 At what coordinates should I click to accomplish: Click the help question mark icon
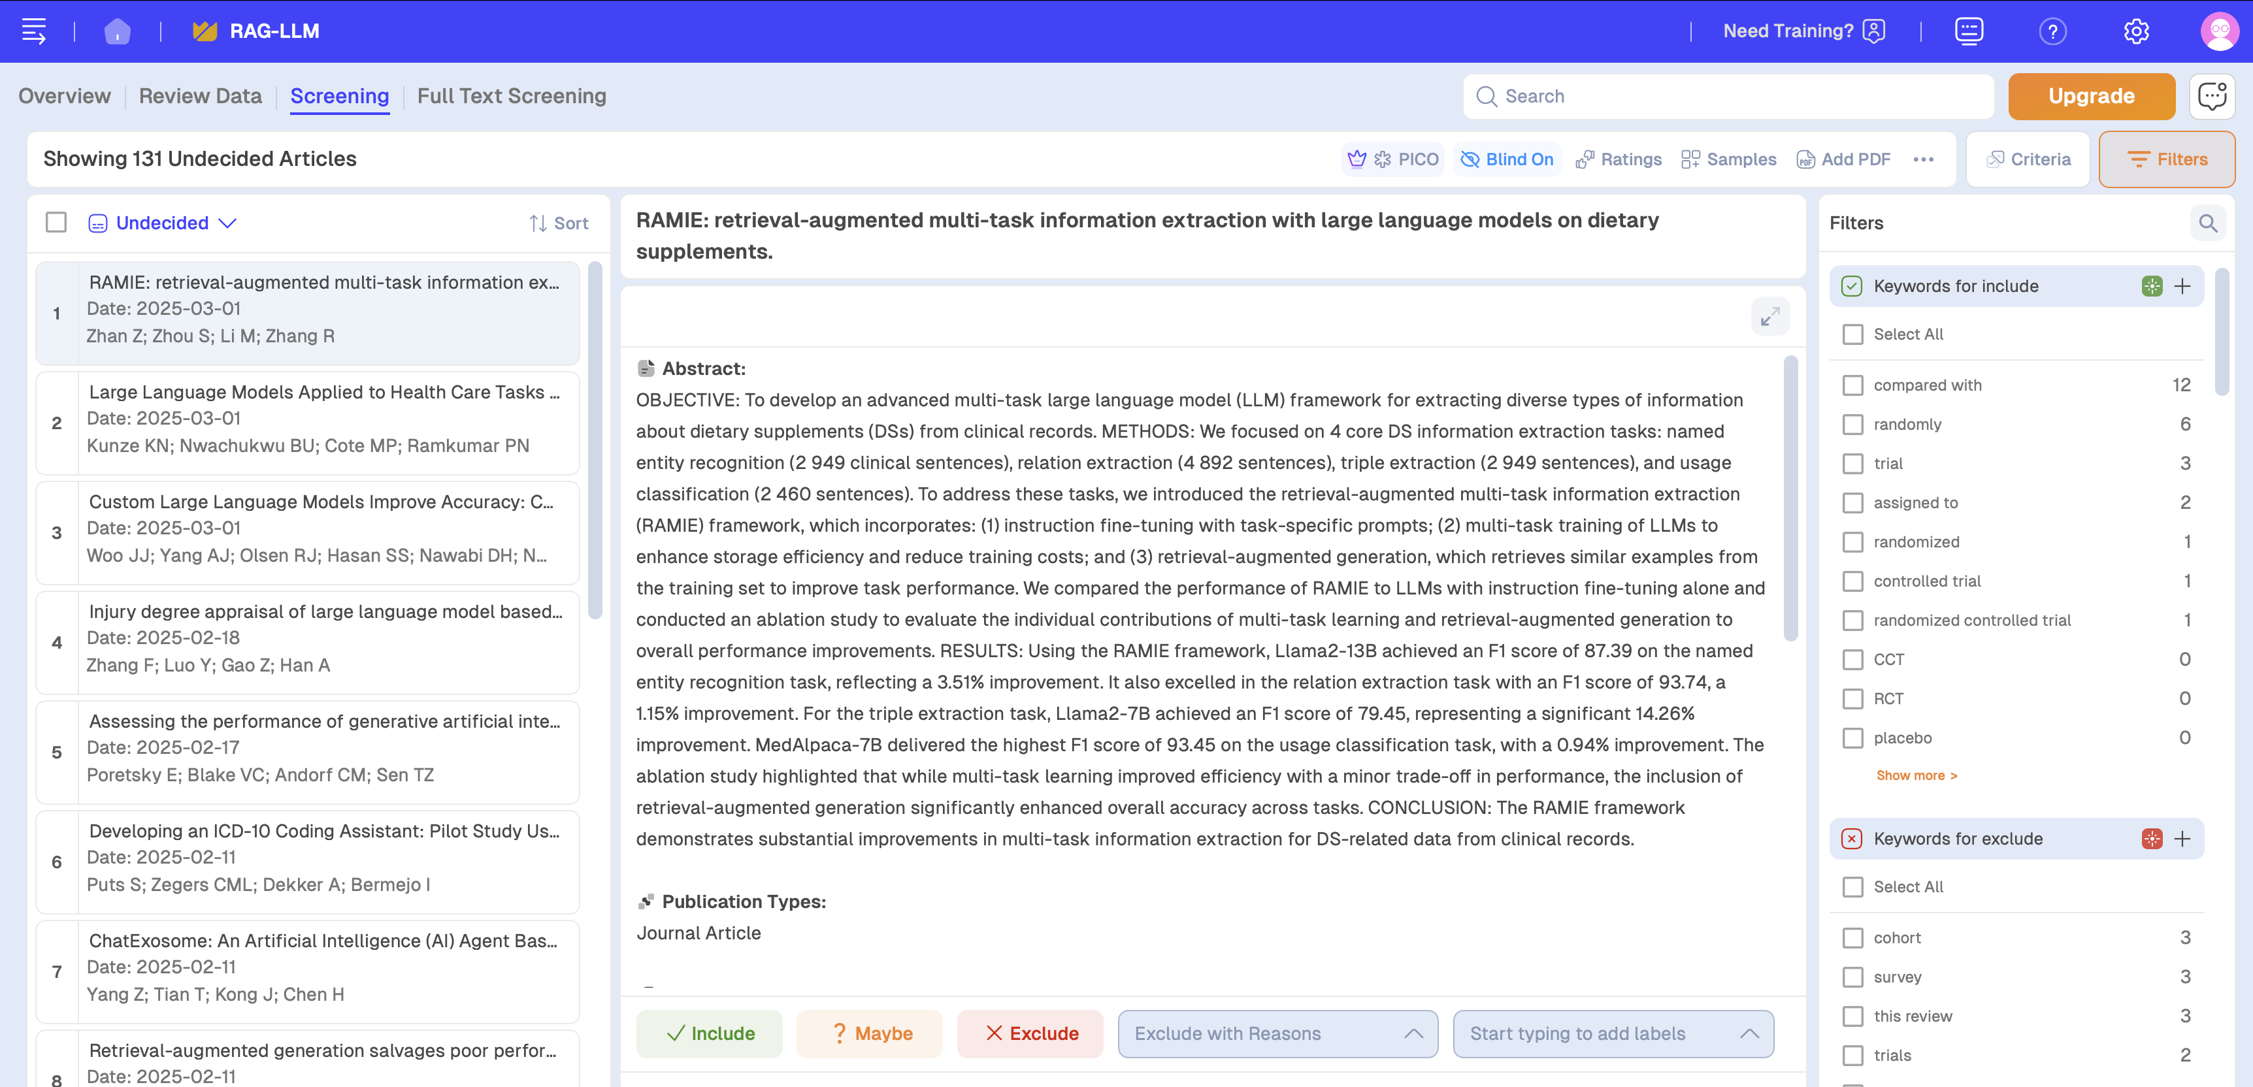(2052, 31)
